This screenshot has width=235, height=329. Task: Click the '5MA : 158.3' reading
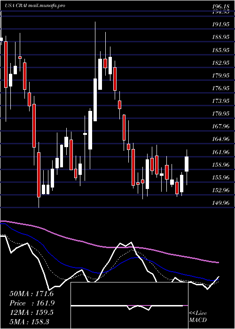[29, 322]
